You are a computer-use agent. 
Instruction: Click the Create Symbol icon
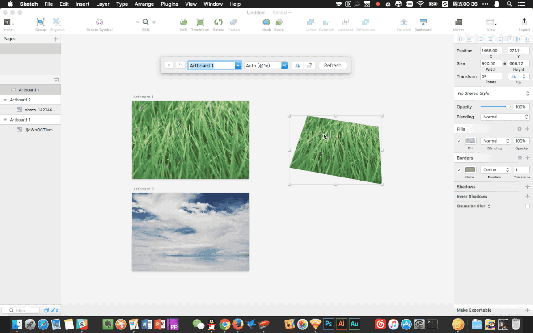click(99, 22)
